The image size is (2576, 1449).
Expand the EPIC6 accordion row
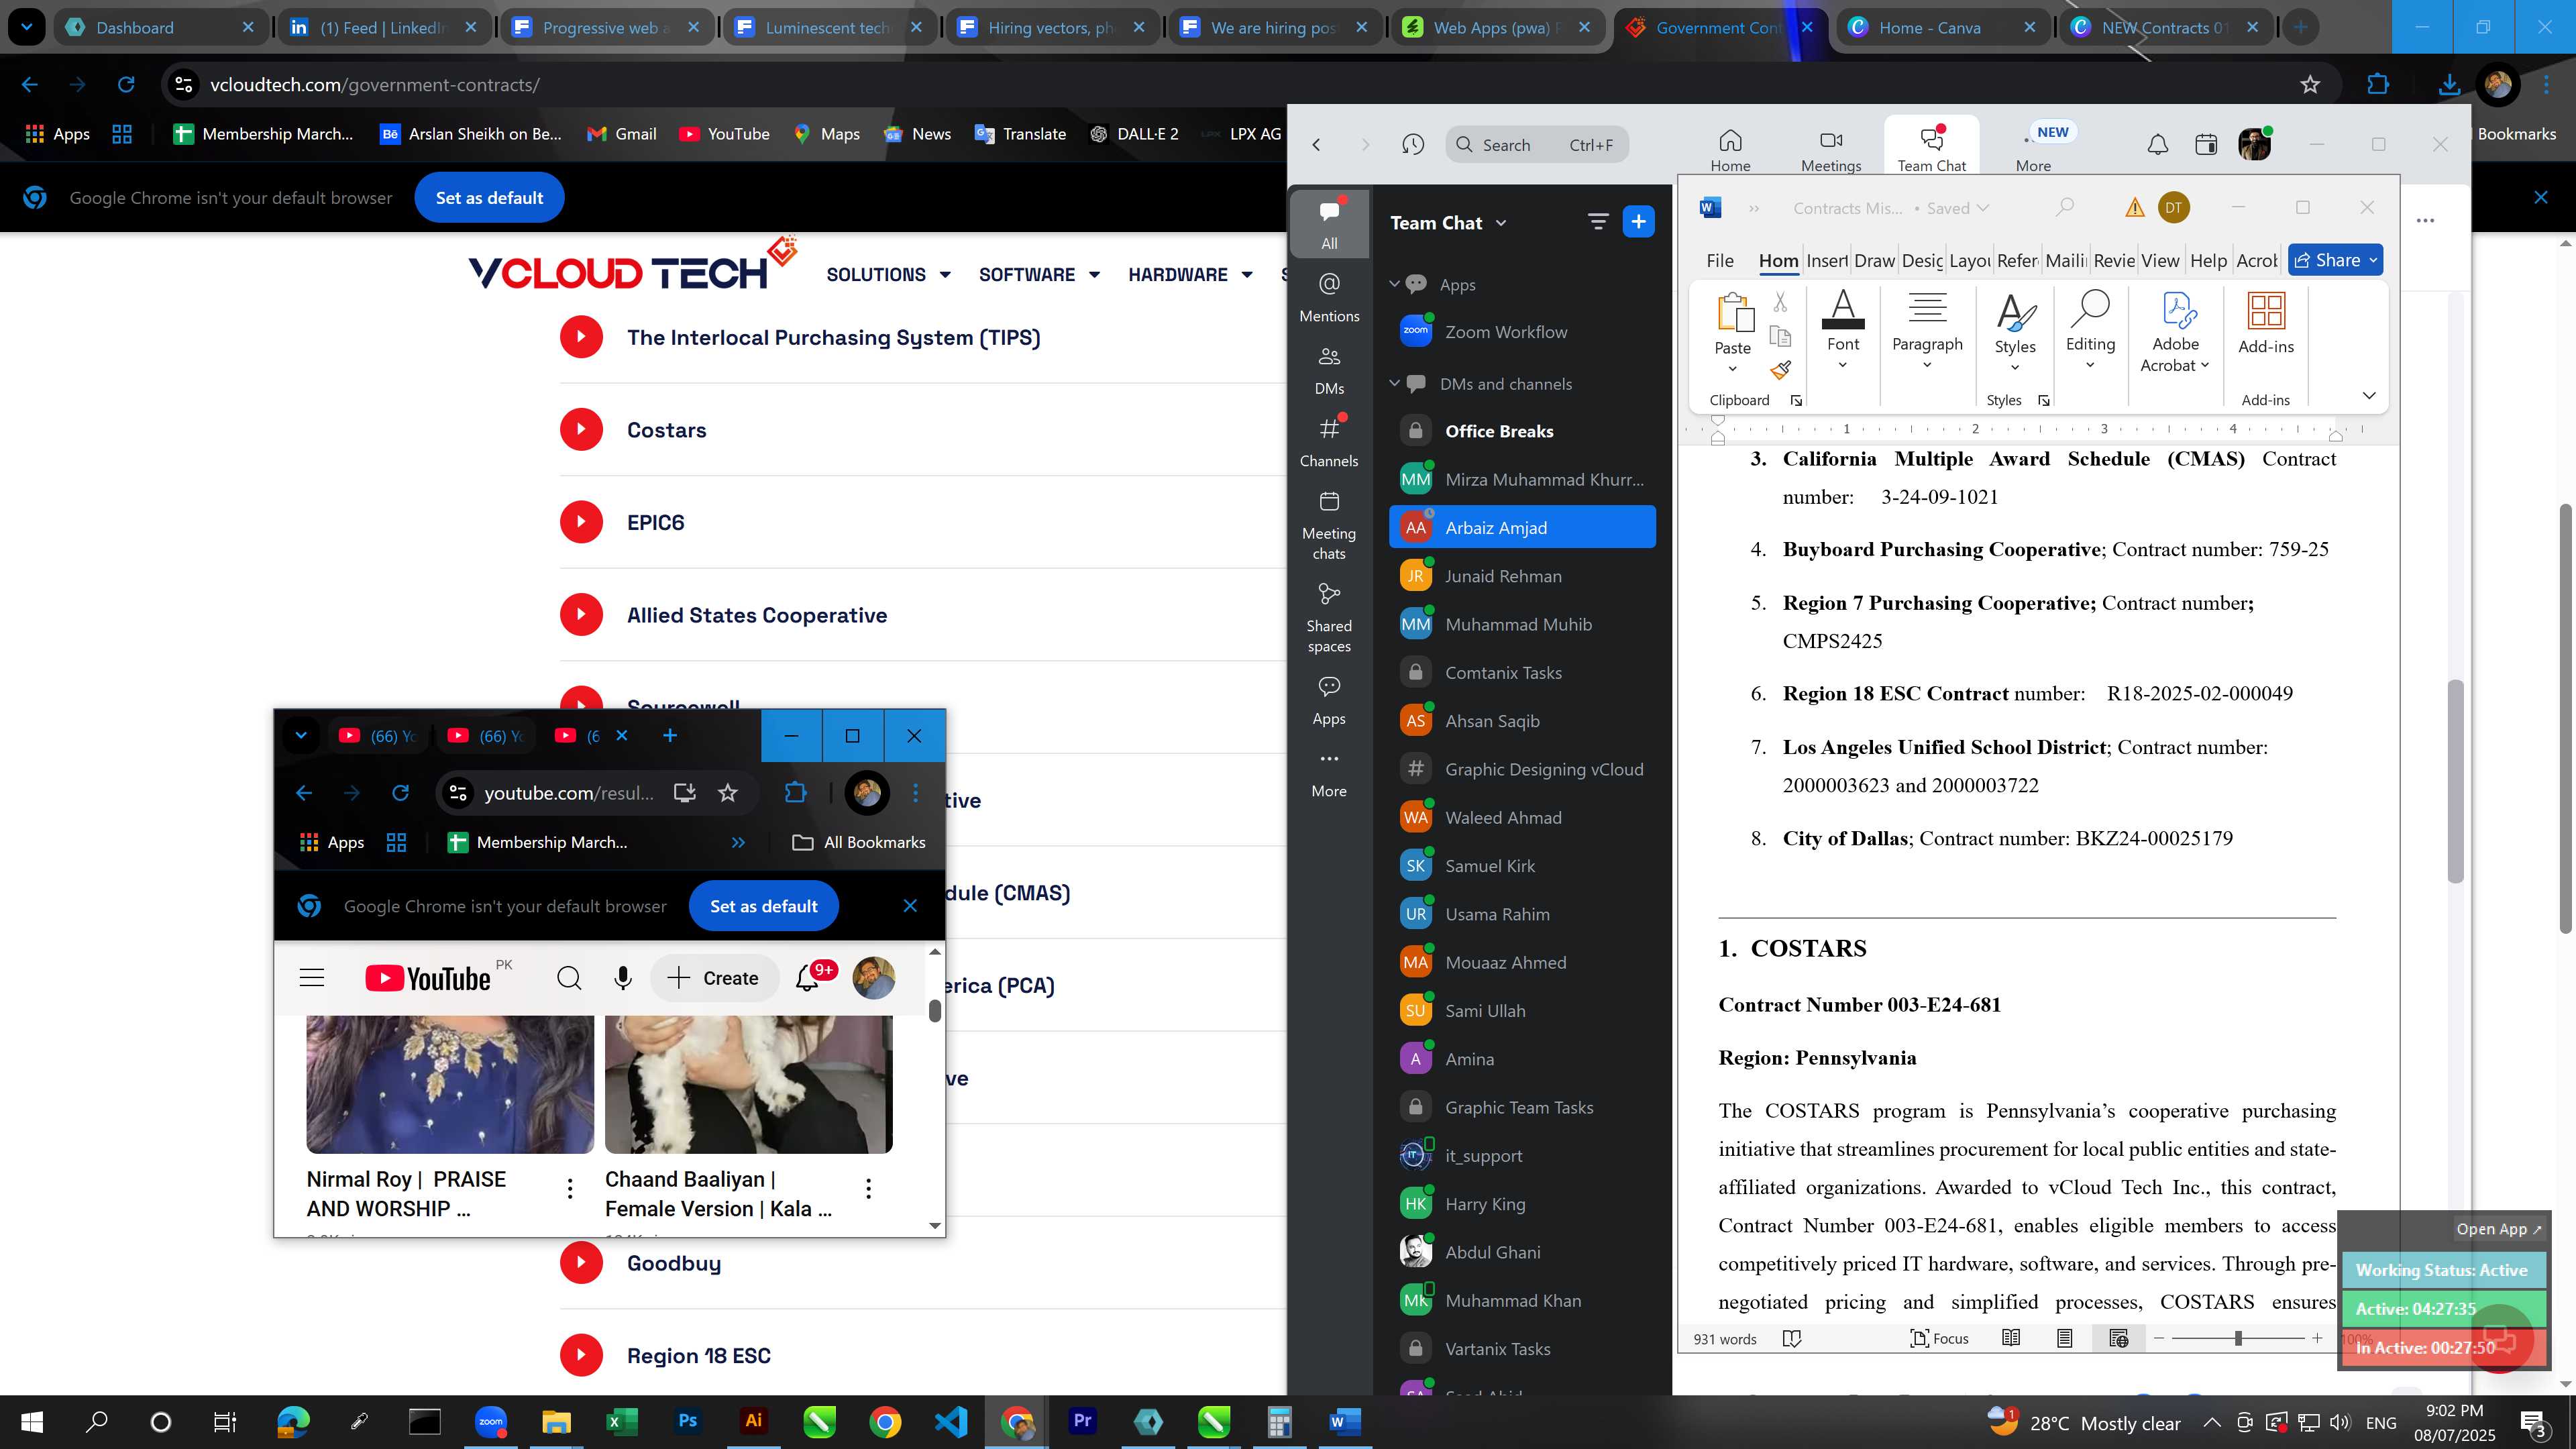click(922, 522)
